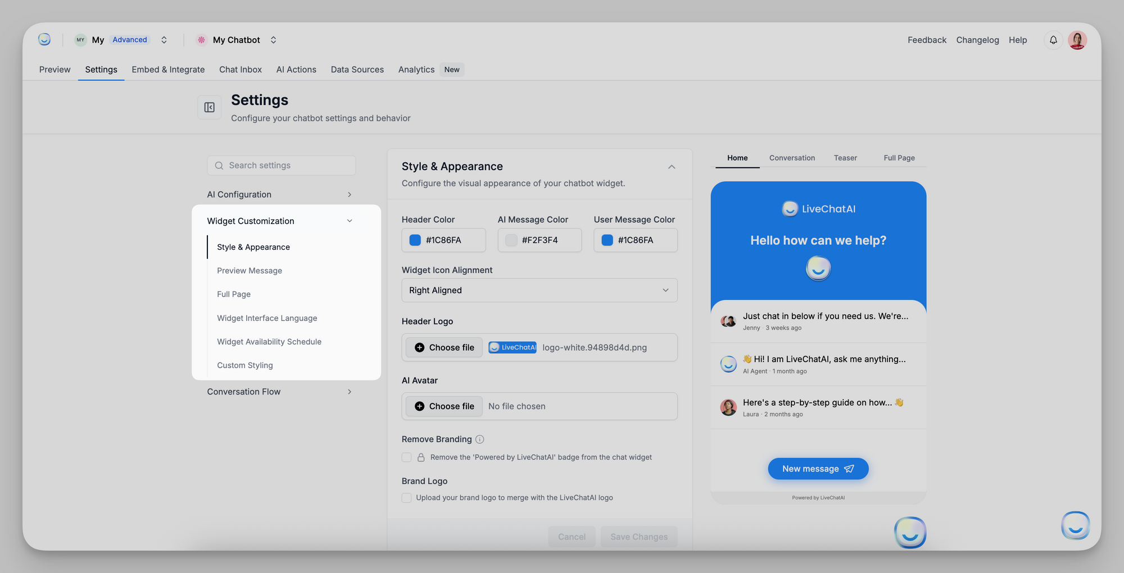1124x573 pixels.
Task: Open the AI Message Color swatch
Action: click(511, 240)
